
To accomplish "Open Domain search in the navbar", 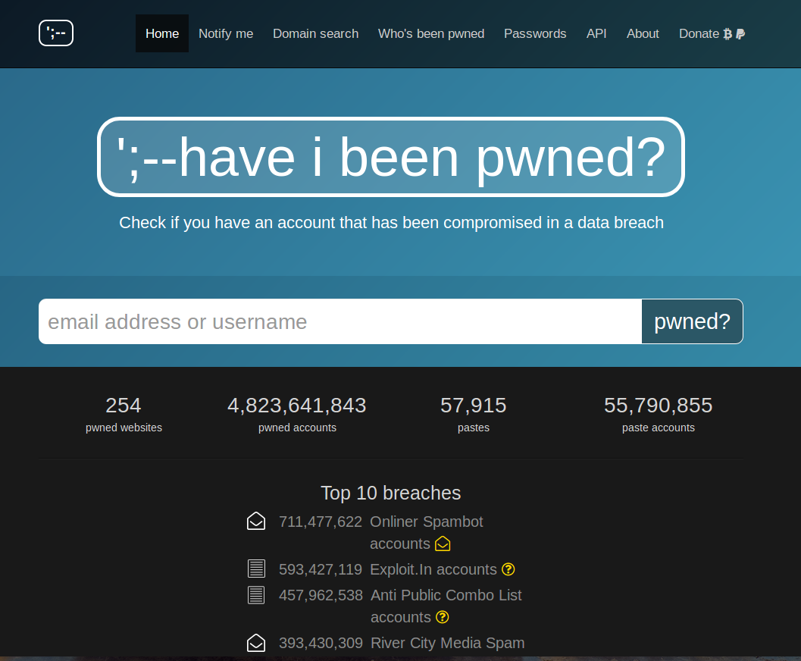I will click(316, 33).
